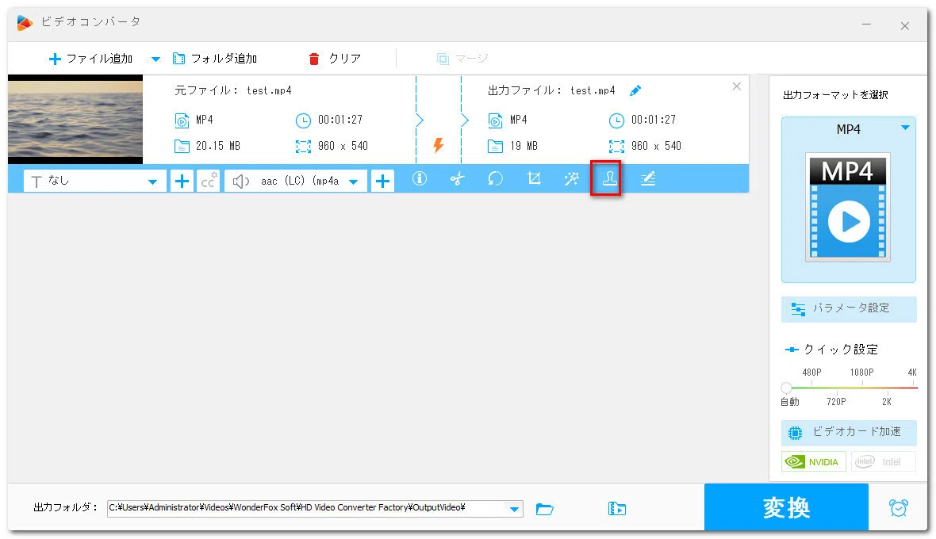Open パラメータ設定 parameter settings

point(848,308)
